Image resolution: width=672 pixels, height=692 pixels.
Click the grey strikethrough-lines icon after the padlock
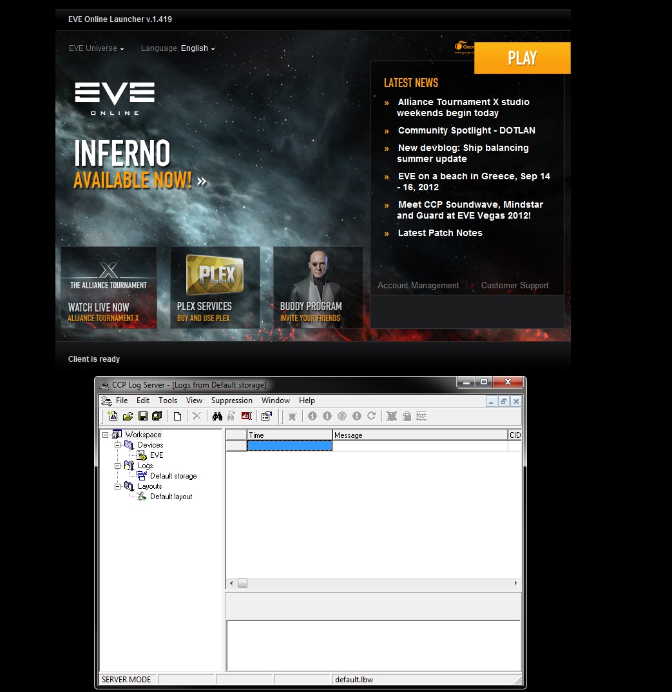coord(421,416)
